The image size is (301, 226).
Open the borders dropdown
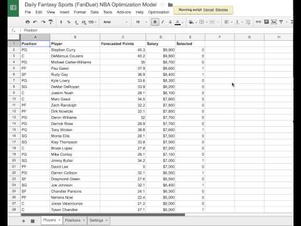tap(203, 22)
